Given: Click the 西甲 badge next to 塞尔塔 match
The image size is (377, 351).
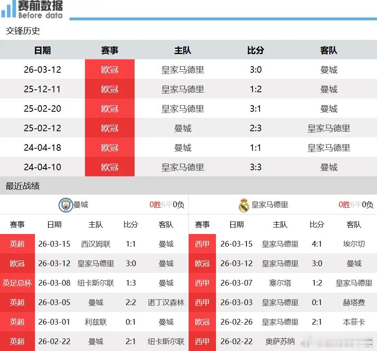Looking at the screenshot, I should (202, 283).
